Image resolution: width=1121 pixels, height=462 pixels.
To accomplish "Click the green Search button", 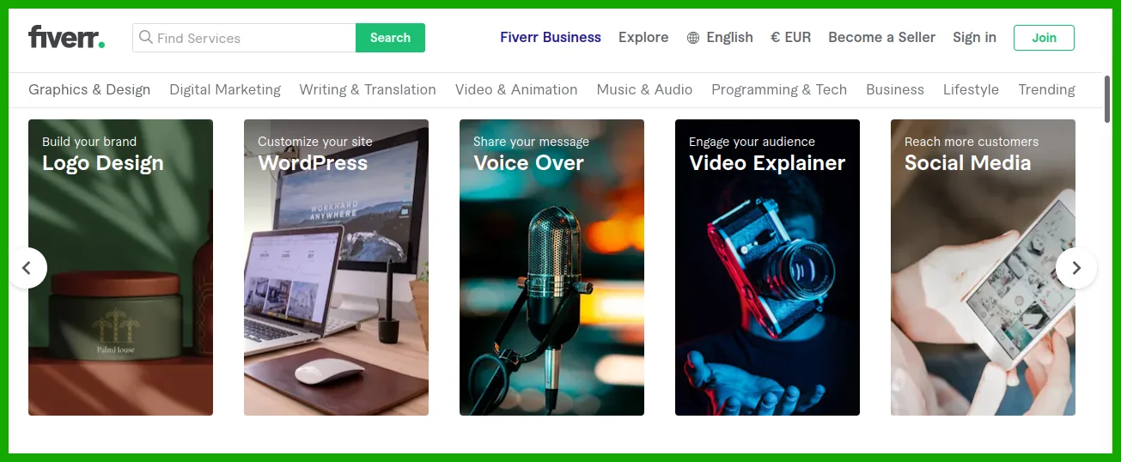I will tap(390, 38).
